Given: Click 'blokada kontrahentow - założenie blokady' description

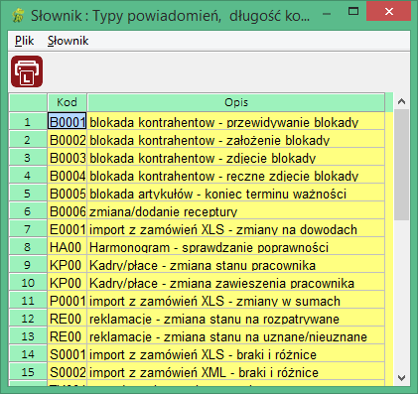Looking at the screenshot, I should click(x=236, y=140).
